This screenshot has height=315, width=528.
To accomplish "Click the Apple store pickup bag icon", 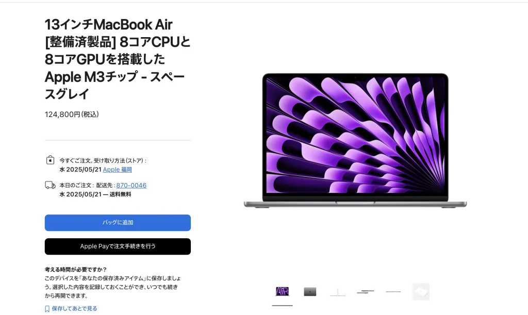I will [x=50, y=160].
